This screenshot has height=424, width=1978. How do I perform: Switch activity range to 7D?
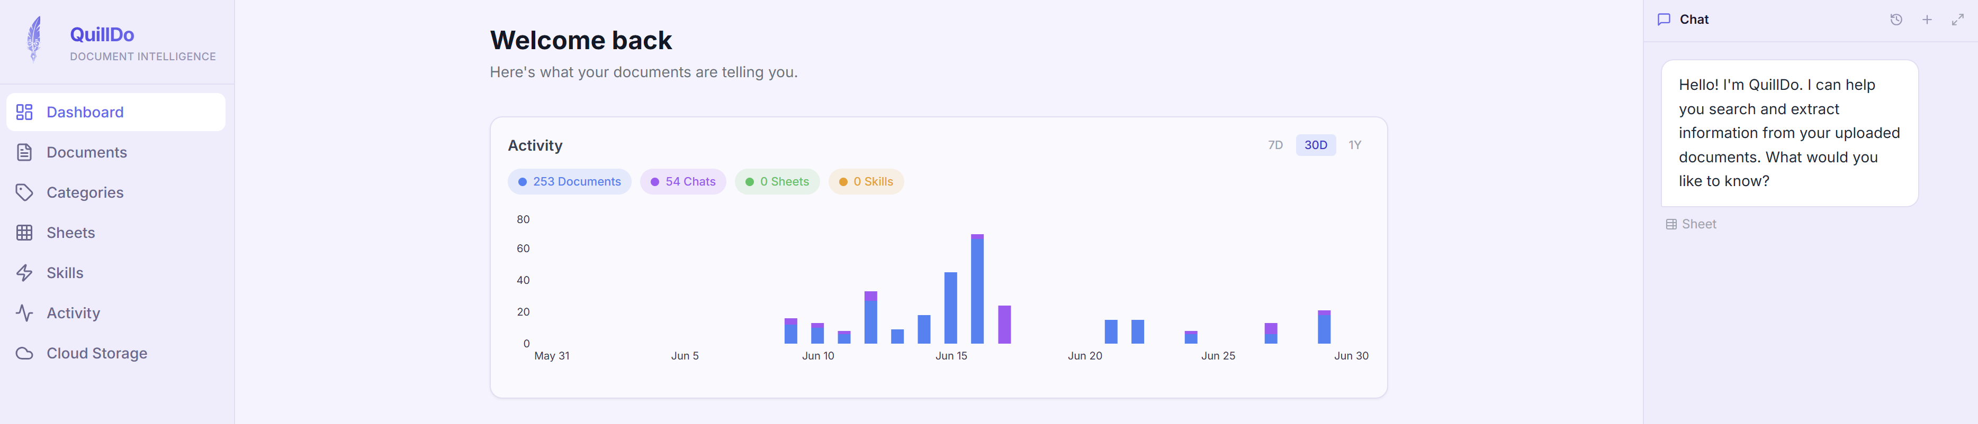pyautogui.click(x=1275, y=145)
